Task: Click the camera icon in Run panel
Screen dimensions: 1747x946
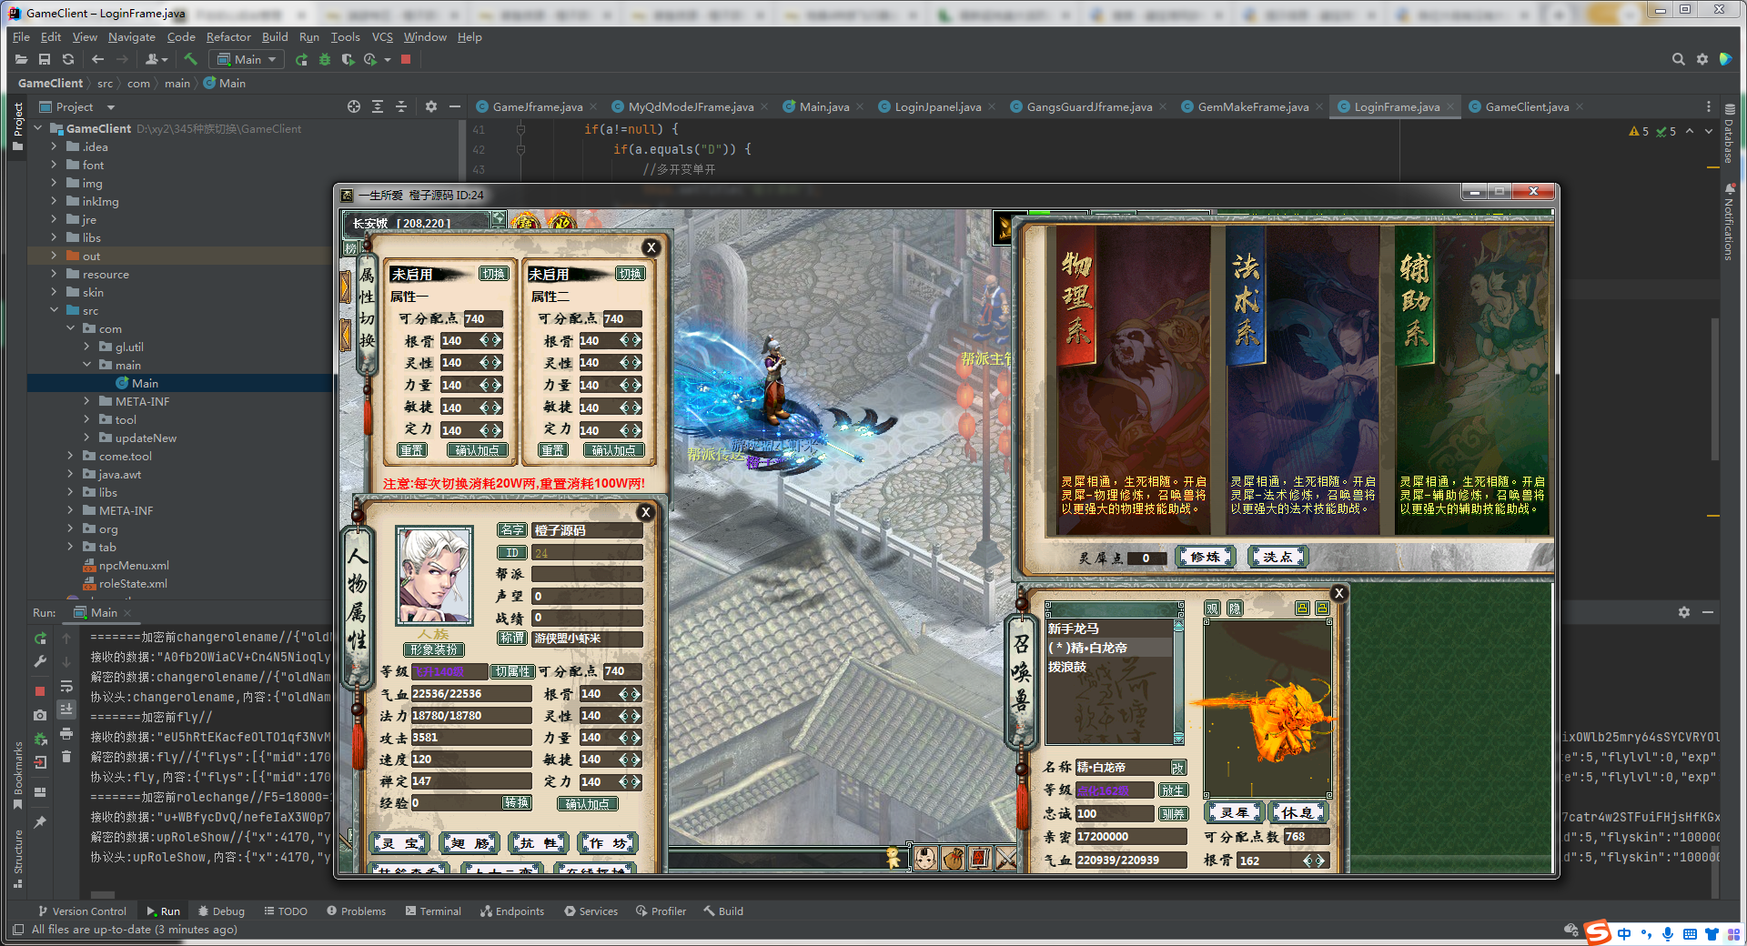Action: 40,715
